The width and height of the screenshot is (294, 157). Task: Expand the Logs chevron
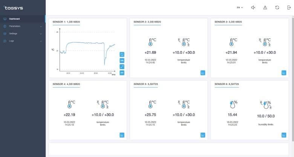tap(41, 41)
